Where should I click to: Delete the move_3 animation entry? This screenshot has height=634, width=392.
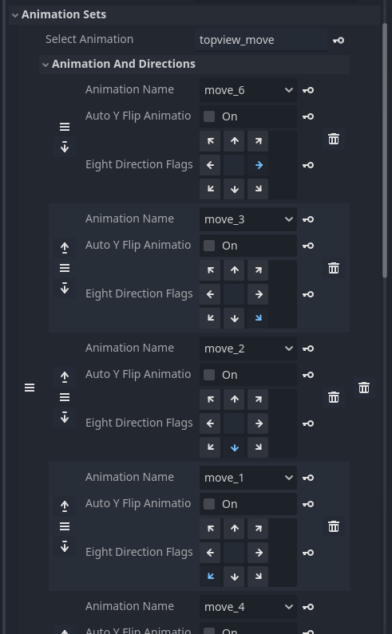tap(334, 268)
